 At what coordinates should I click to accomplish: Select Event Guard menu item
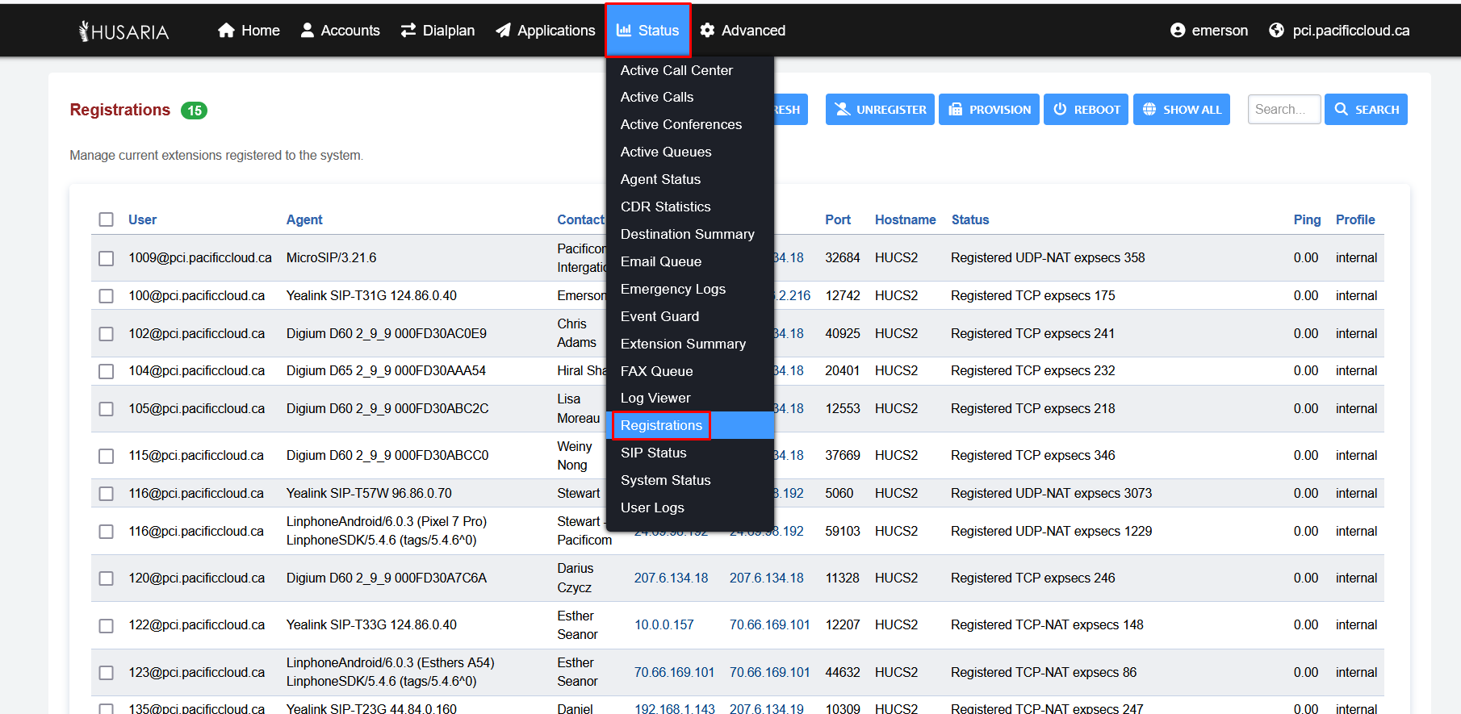pyautogui.click(x=690, y=316)
